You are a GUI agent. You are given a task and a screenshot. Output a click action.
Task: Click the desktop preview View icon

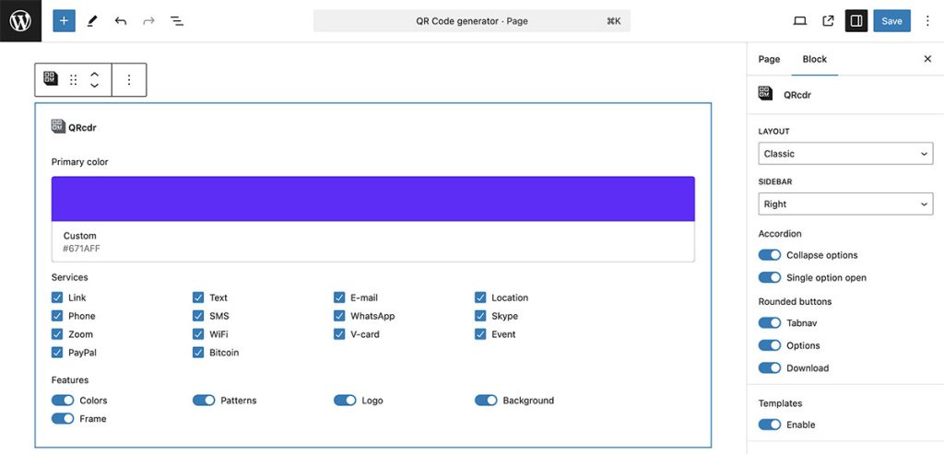point(800,20)
